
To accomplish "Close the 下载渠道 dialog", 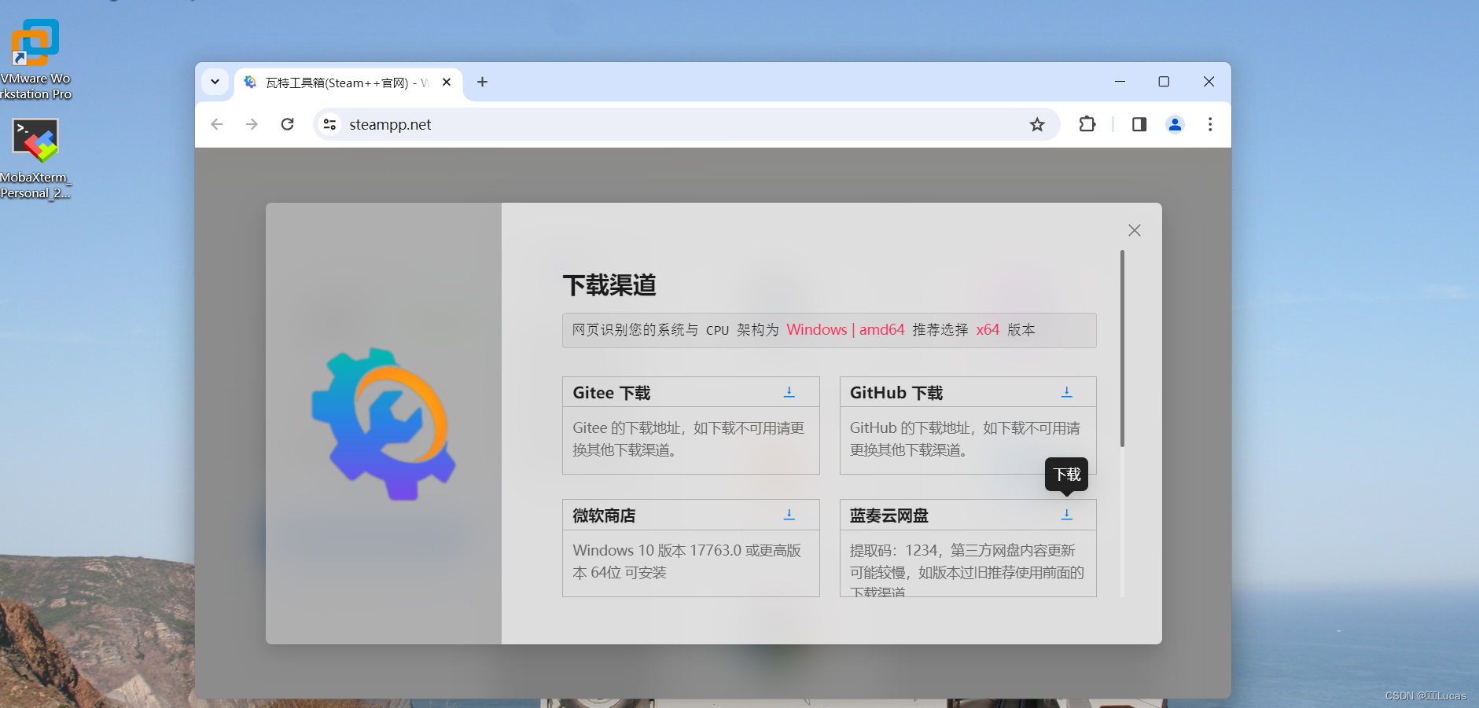I will (x=1134, y=230).
